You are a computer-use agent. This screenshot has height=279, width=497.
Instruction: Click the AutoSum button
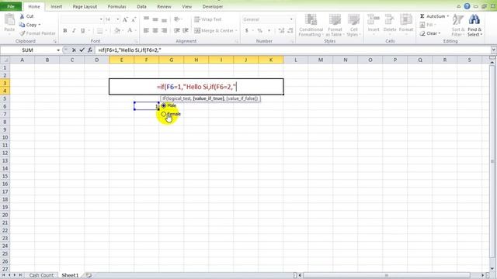[x=433, y=16]
